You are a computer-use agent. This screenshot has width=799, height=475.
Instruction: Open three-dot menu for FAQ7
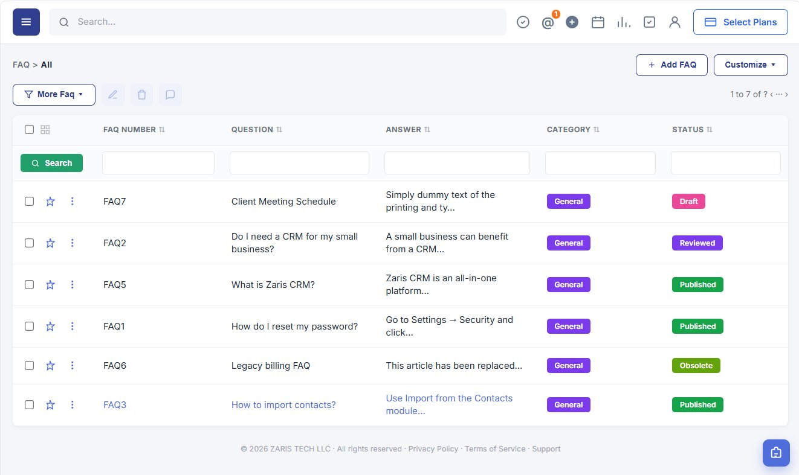72,202
